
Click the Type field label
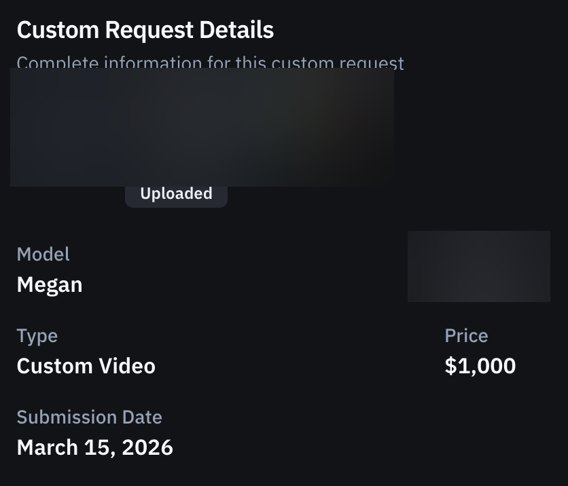(37, 335)
